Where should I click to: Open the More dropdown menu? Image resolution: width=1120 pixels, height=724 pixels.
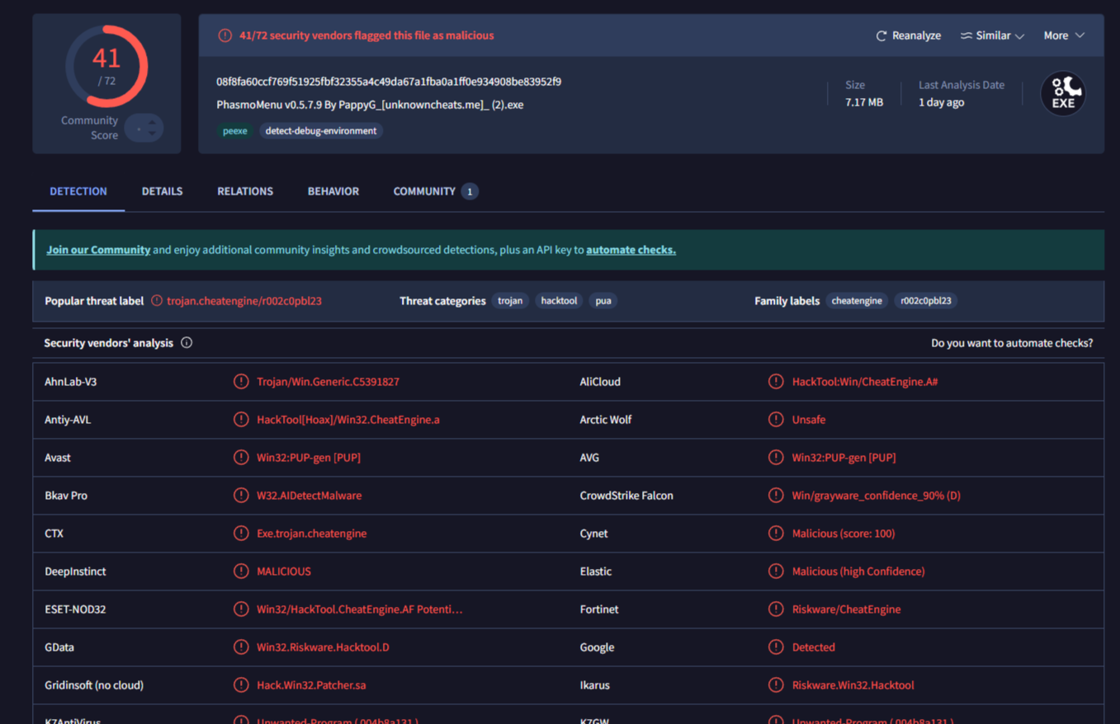(1063, 35)
